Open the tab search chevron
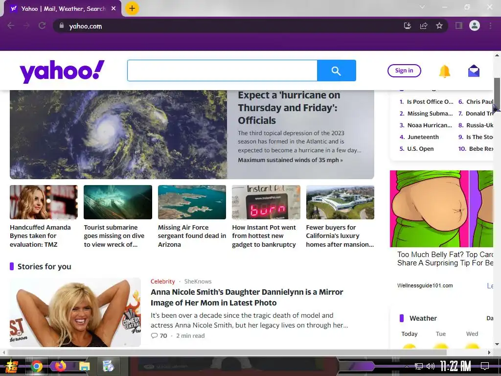The image size is (501, 376). coord(422,7)
